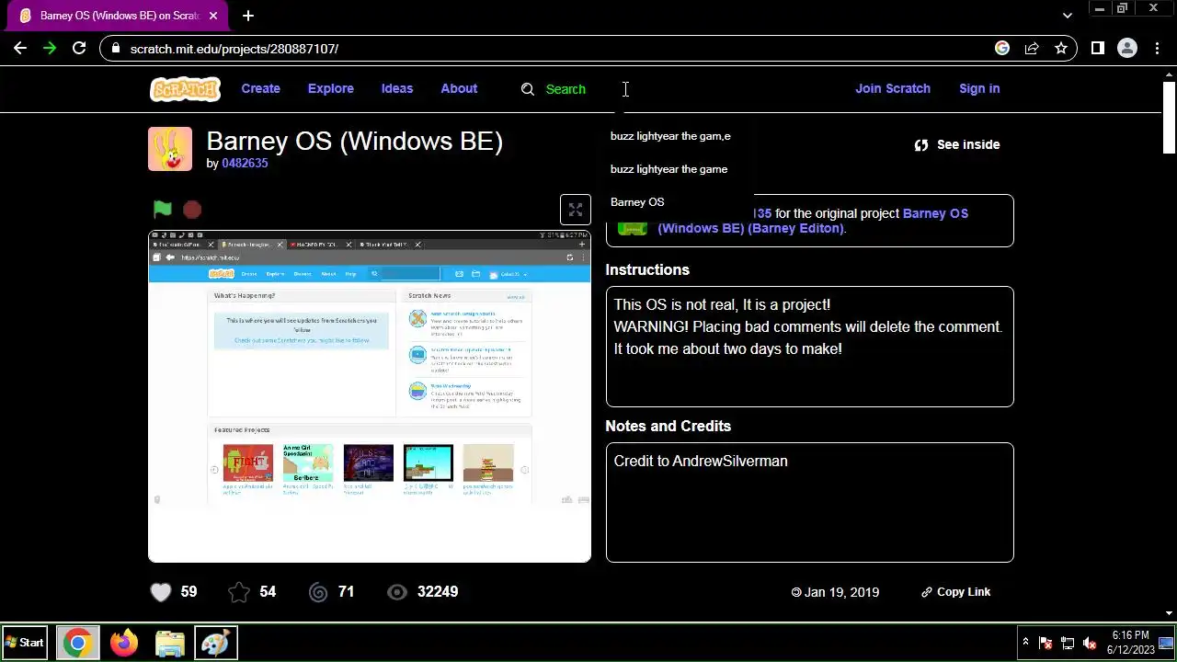Image resolution: width=1177 pixels, height=662 pixels.
Task: Click the red stop sign button
Action: point(192,210)
